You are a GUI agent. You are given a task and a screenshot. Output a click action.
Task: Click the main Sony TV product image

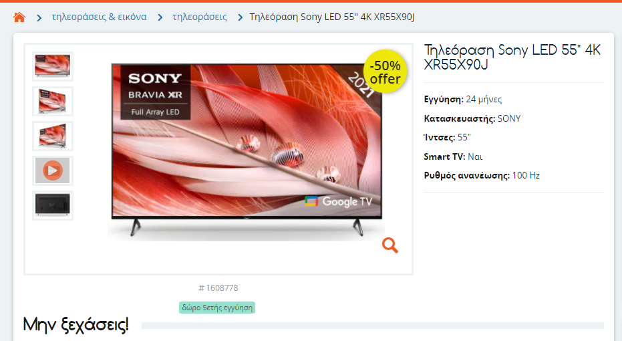point(247,150)
